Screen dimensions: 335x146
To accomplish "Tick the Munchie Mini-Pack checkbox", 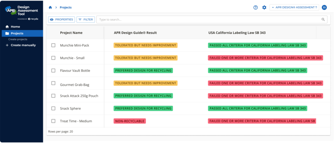I will (x=53, y=45).
